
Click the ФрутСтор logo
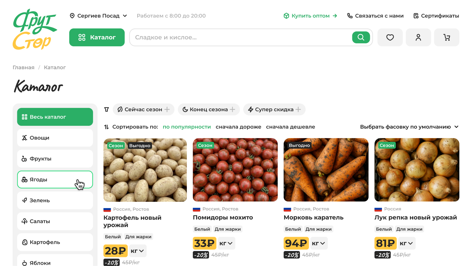(35, 29)
